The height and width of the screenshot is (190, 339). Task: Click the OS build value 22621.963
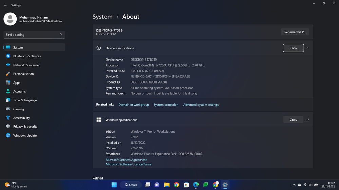pyautogui.click(x=137, y=148)
